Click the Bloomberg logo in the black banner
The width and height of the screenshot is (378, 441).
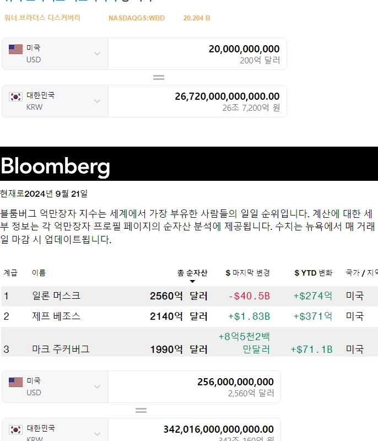tap(55, 166)
